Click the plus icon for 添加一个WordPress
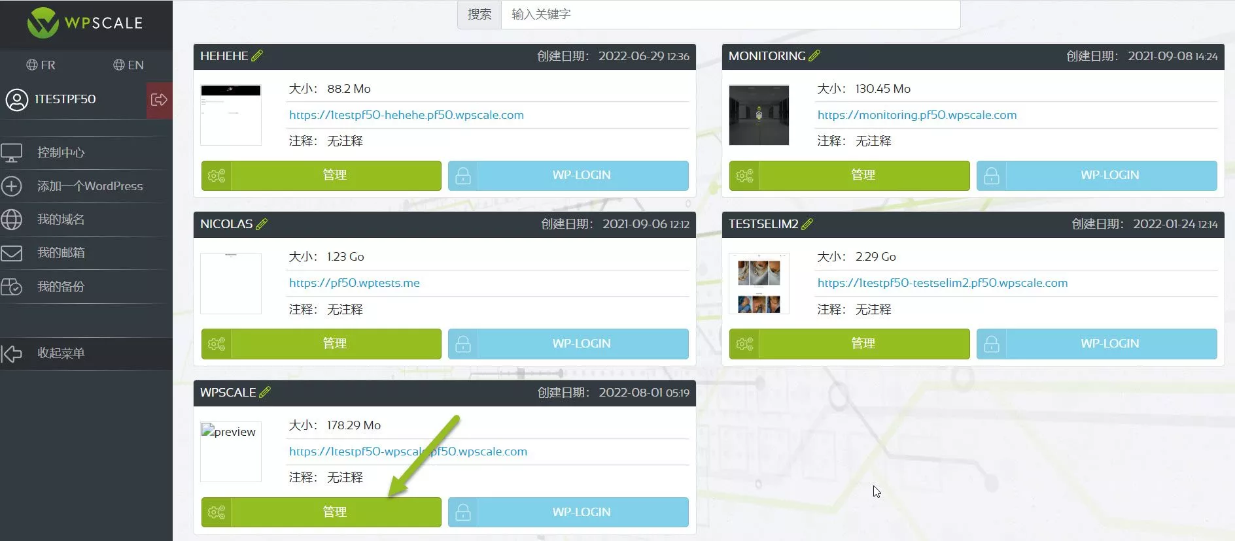 pyautogui.click(x=12, y=186)
